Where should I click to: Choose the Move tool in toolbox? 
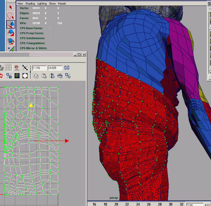click(11, 24)
